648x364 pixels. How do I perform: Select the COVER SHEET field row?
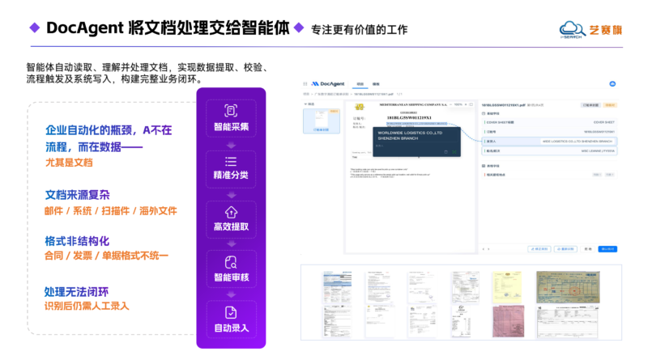(549, 123)
